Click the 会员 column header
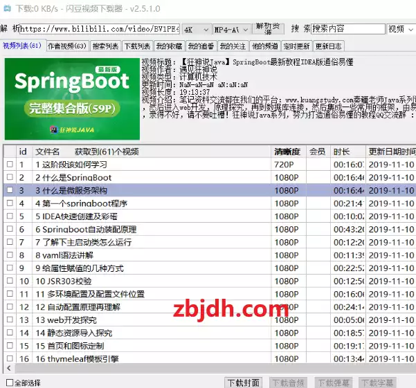416x388 pixels. coord(318,151)
